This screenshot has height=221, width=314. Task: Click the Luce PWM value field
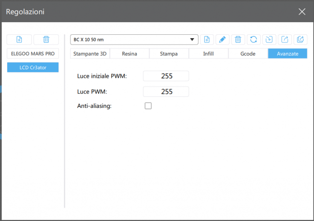[166, 91]
